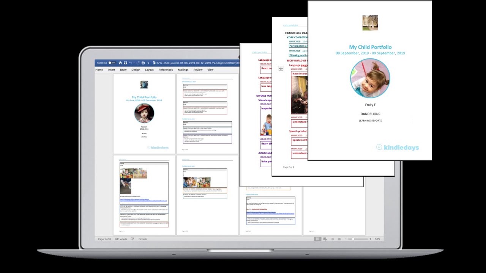Screen dimensions: 486x273
Task: Click the '841 words' count in status bar
Action: pyautogui.click(x=121, y=239)
